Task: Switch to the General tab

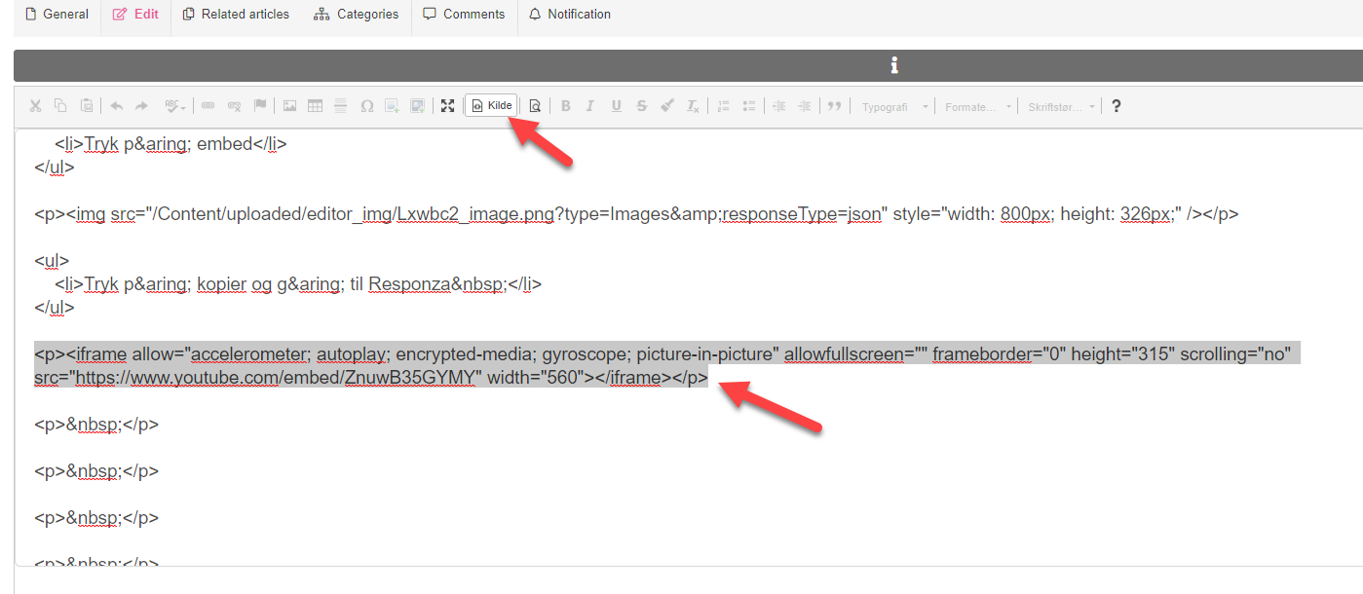Action: (57, 15)
